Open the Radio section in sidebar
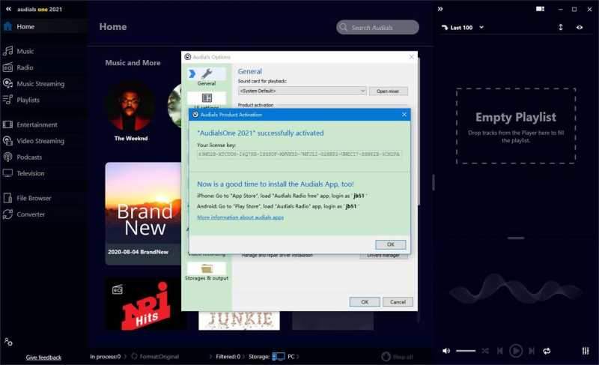Viewport: 599px width, 365px height. click(x=25, y=67)
